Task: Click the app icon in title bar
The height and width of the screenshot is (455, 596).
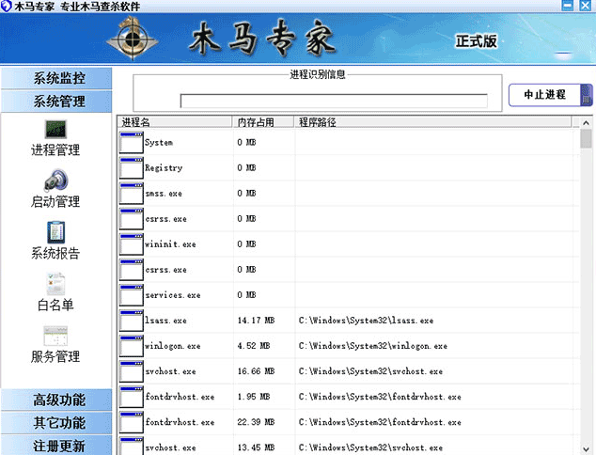Action: (6, 6)
